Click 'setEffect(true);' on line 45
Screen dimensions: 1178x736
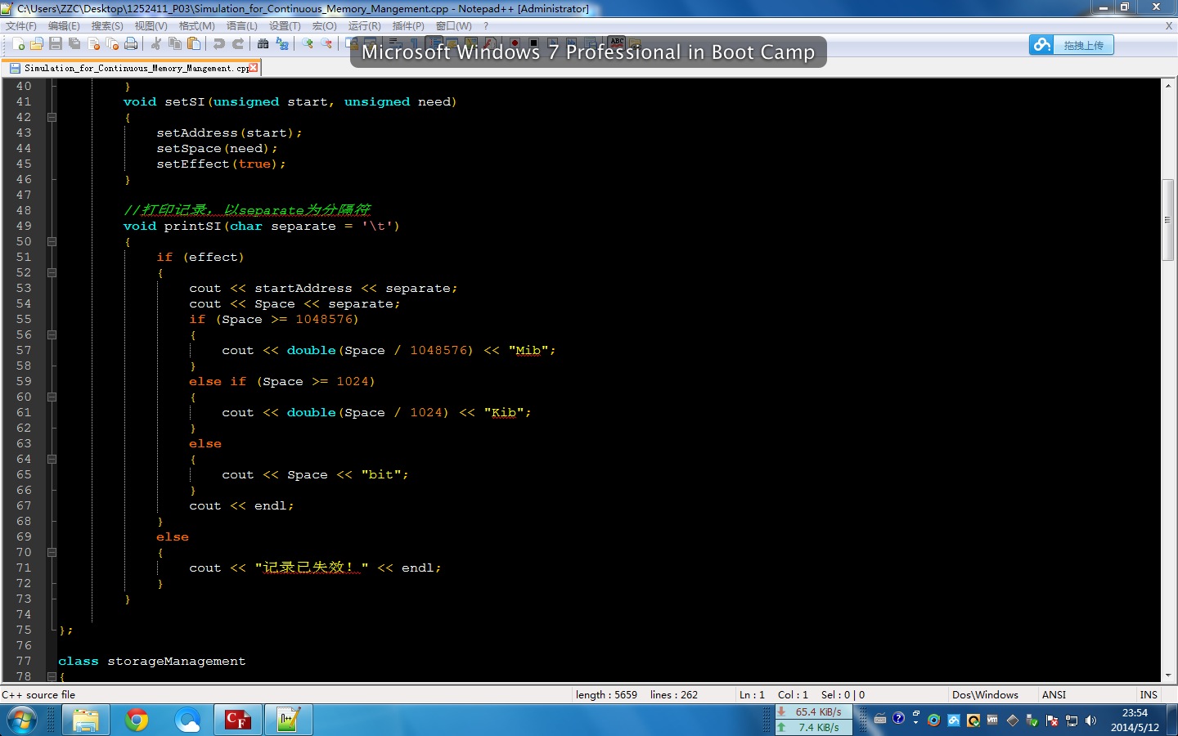pos(221,164)
